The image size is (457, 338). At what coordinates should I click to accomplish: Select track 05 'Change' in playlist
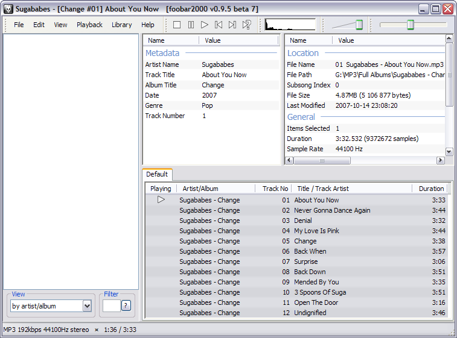[x=296, y=241]
